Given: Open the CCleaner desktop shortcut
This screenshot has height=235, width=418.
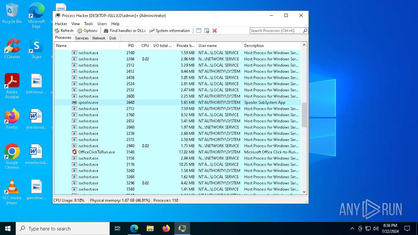Looking at the screenshot, I should click(x=12, y=49).
